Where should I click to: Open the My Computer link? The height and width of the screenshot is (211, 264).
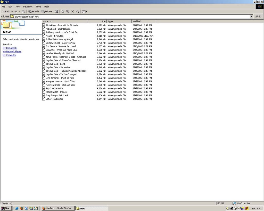click(9, 55)
